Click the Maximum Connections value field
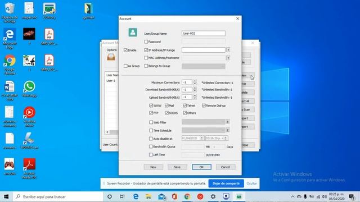Screen dimensions: 360x202 click(187, 82)
